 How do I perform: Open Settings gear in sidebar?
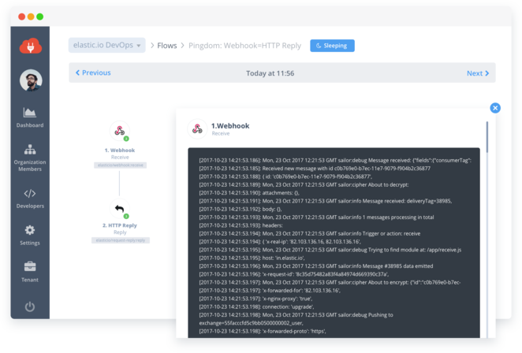[x=30, y=230]
